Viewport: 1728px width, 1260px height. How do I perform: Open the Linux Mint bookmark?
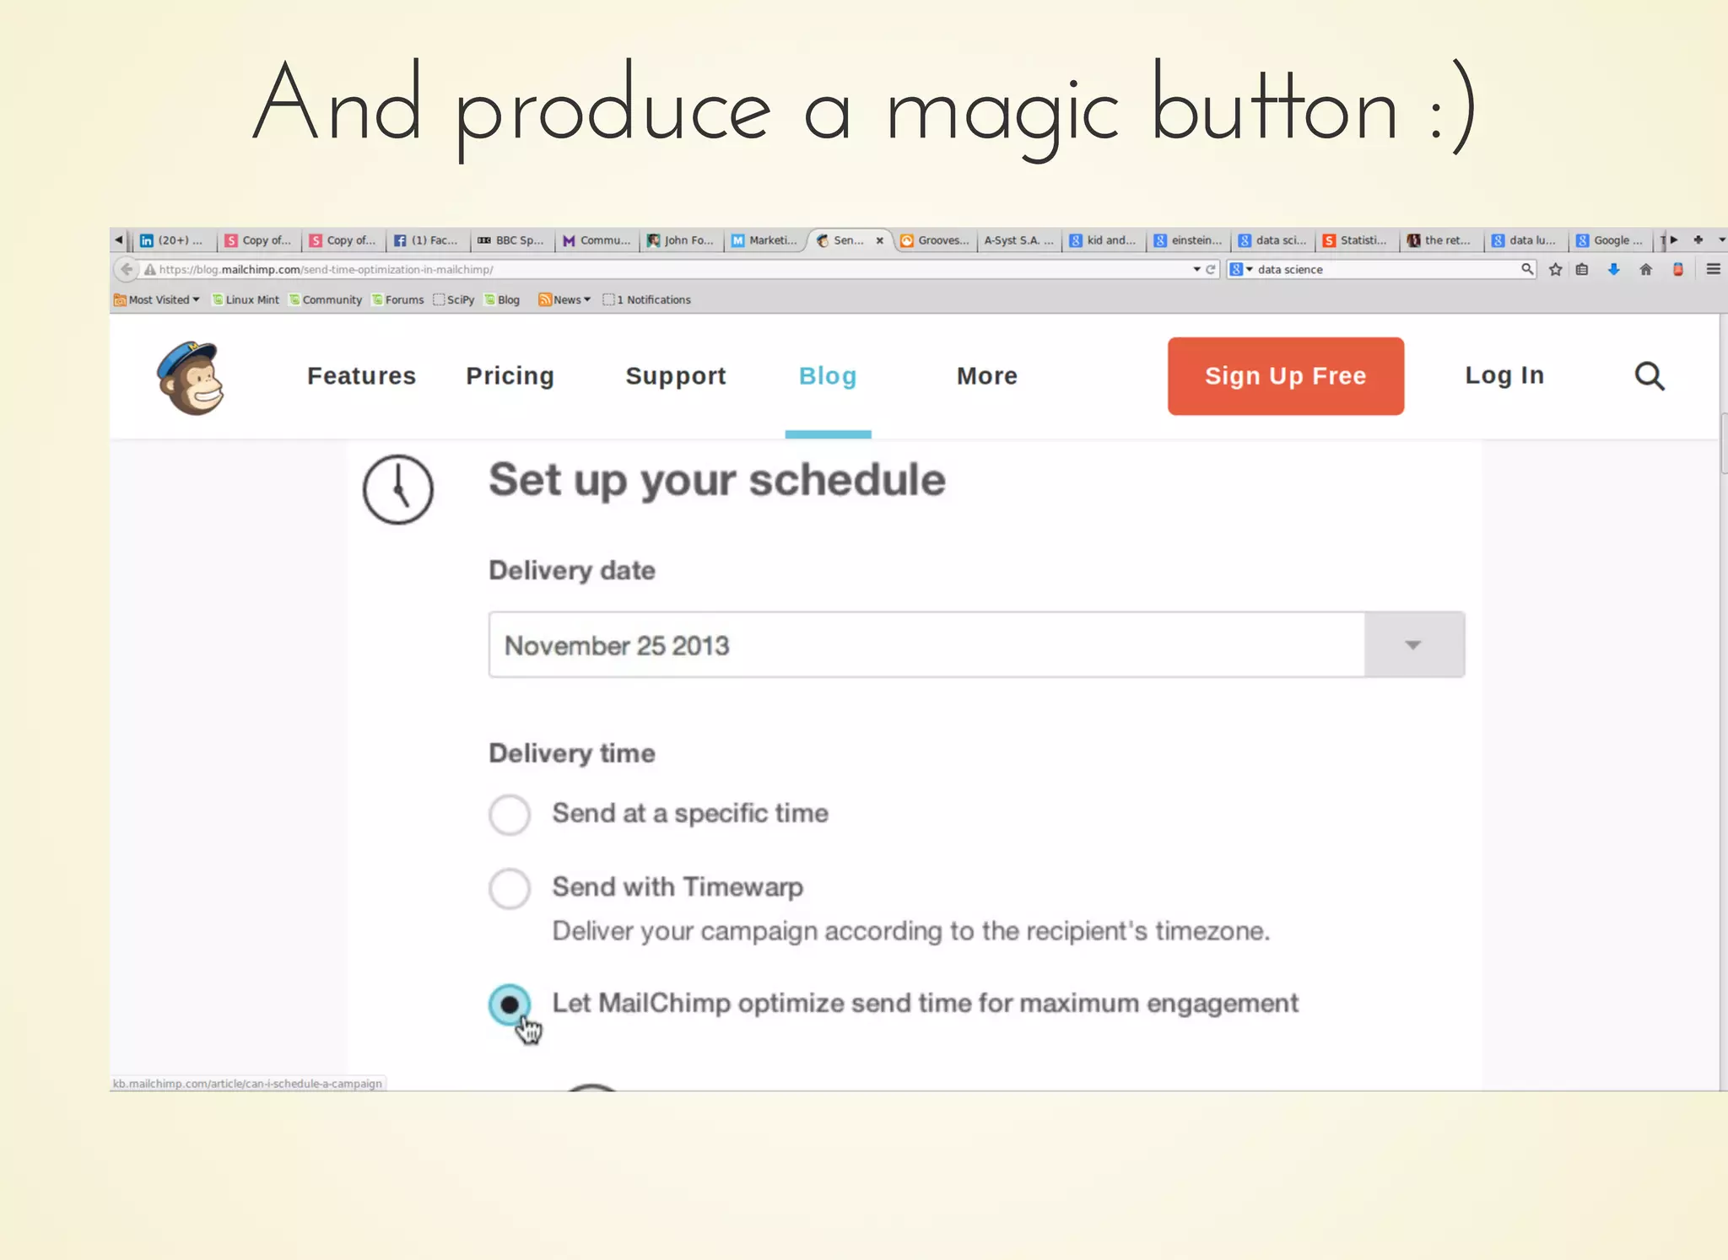click(x=246, y=299)
